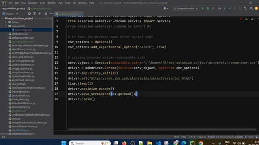Open the screenshotdemo run configuration dropdown
This screenshot has width=259, height=145.
point(185,8)
